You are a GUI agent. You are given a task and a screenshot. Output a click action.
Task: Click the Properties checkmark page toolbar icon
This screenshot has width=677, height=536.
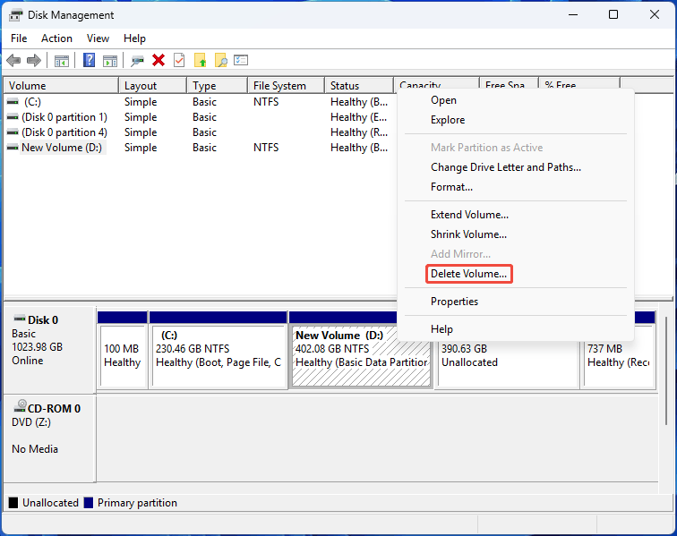pyautogui.click(x=179, y=61)
